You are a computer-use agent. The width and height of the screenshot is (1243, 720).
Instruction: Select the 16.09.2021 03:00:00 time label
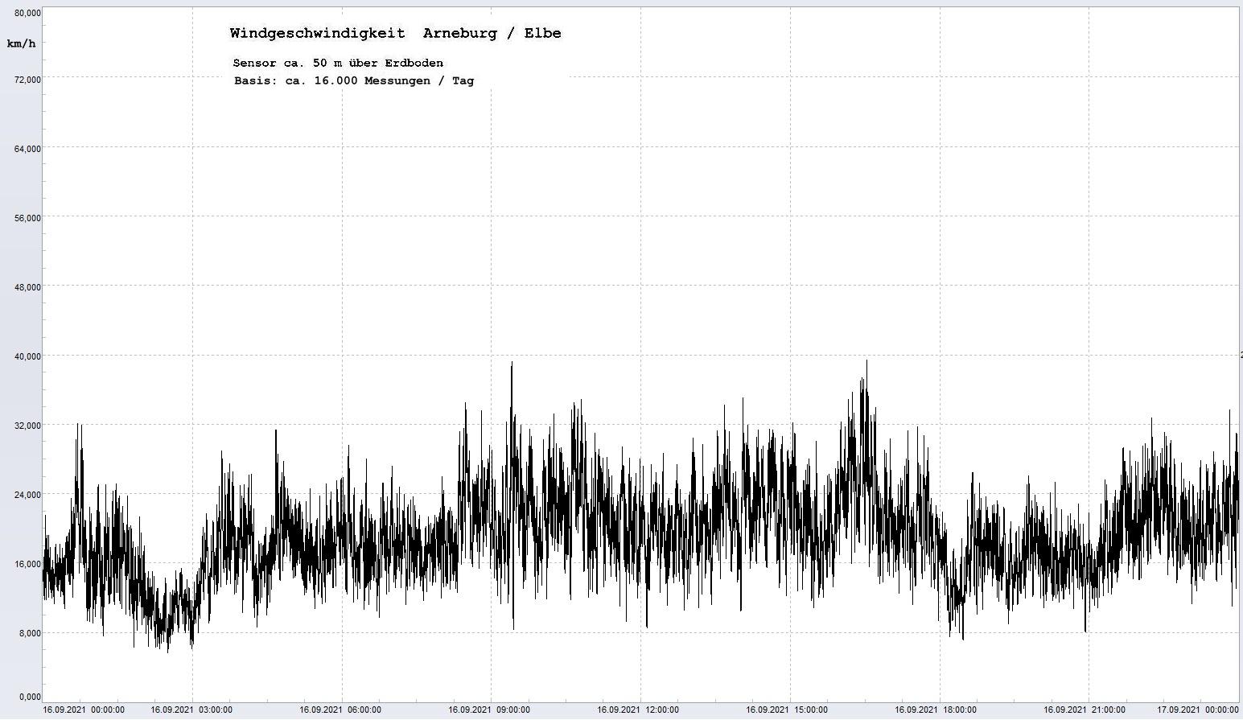click(x=191, y=710)
